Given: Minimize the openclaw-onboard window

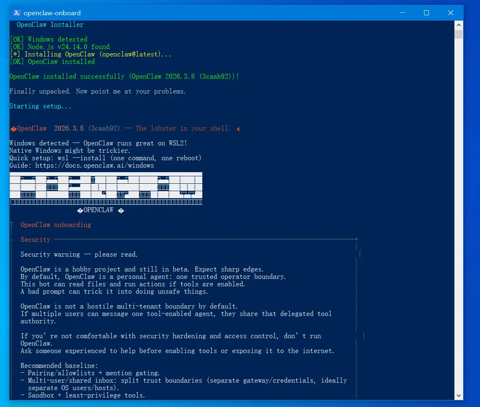Looking at the screenshot, I should point(403,13).
